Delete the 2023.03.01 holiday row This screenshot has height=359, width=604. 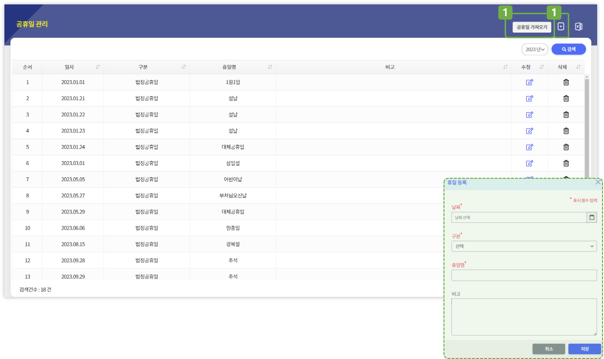566,163
